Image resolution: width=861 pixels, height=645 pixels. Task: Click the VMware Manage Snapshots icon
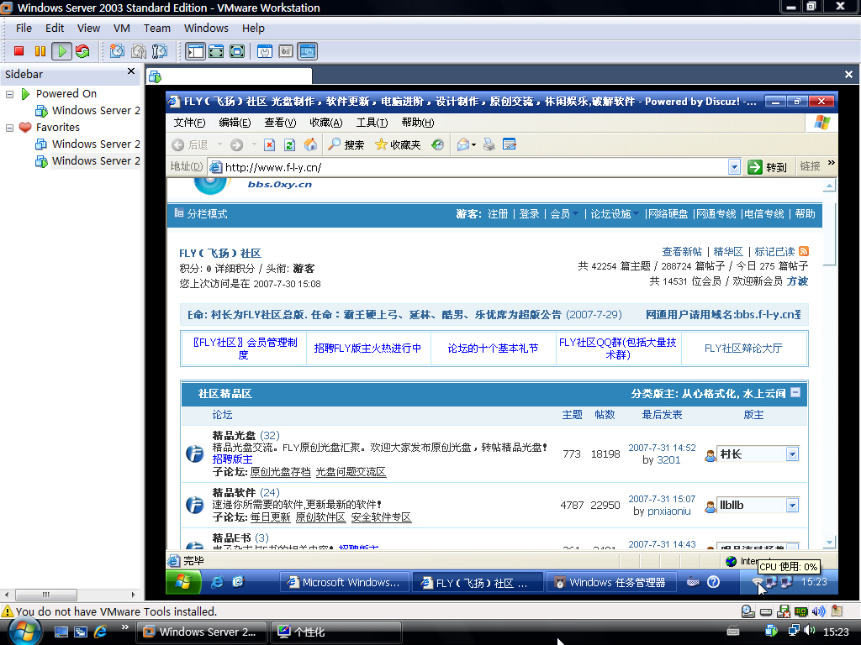[160, 51]
